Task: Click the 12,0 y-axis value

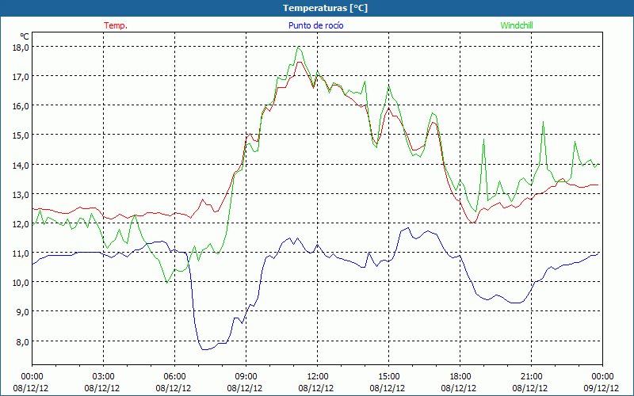Action: pyautogui.click(x=21, y=223)
